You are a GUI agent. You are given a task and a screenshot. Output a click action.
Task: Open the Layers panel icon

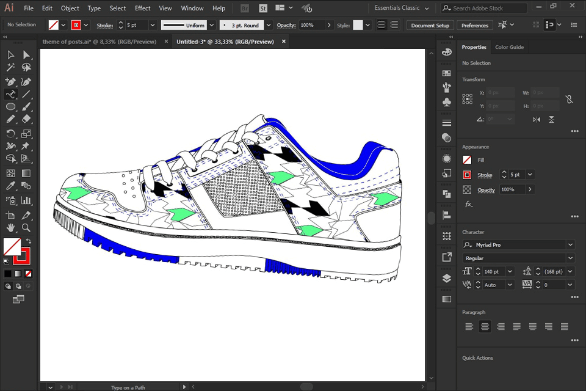[x=447, y=278]
